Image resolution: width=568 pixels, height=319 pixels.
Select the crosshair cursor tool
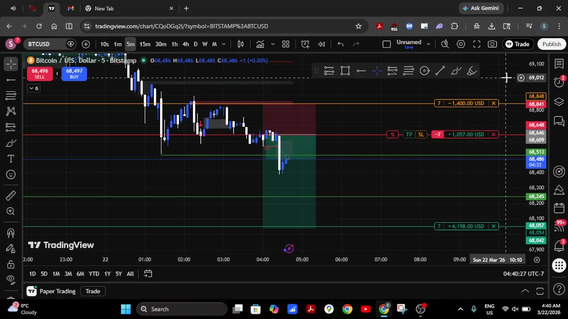tap(11, 64)
